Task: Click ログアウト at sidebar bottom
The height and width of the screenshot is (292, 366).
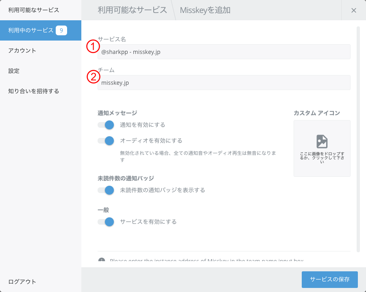Action: [22, 282]
